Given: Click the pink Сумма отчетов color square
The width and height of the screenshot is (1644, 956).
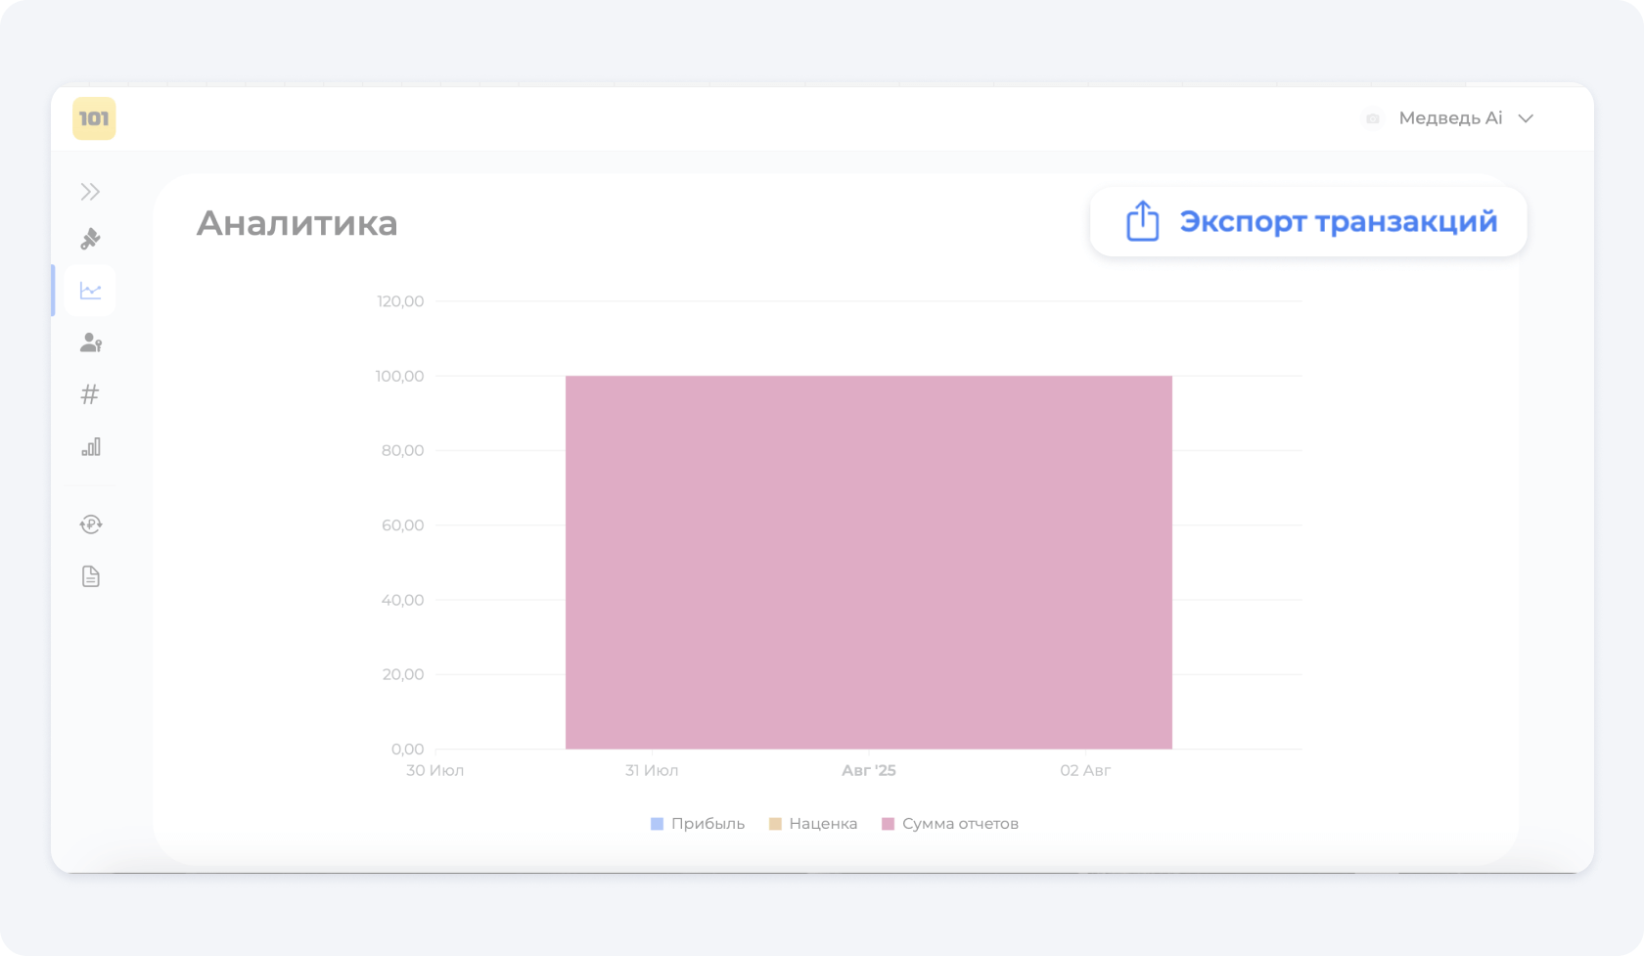Looking at the screenshot, I should pyautogui.click(x=889, y=824).
